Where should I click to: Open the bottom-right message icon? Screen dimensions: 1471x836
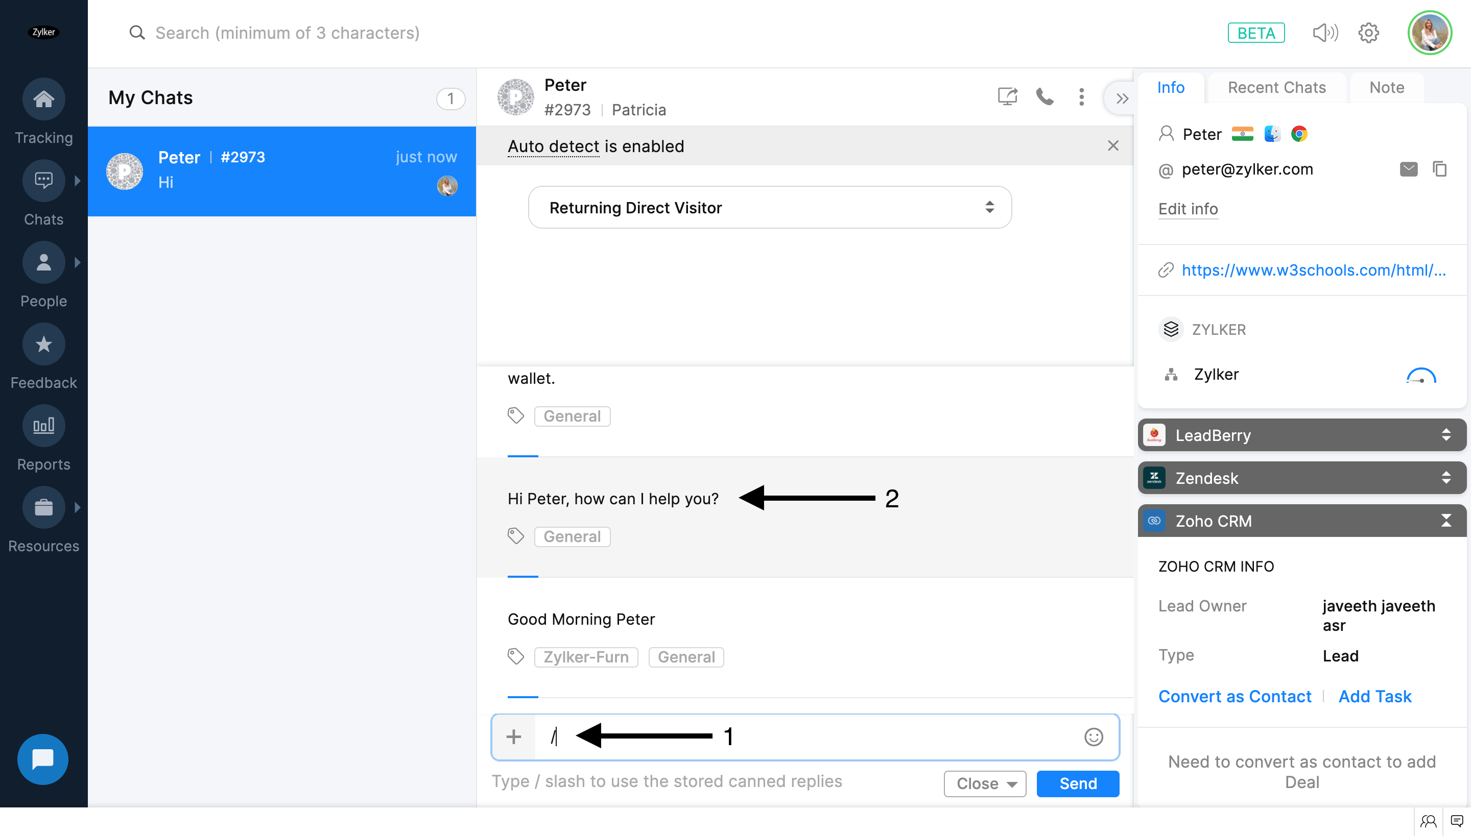pos(1457,821)
